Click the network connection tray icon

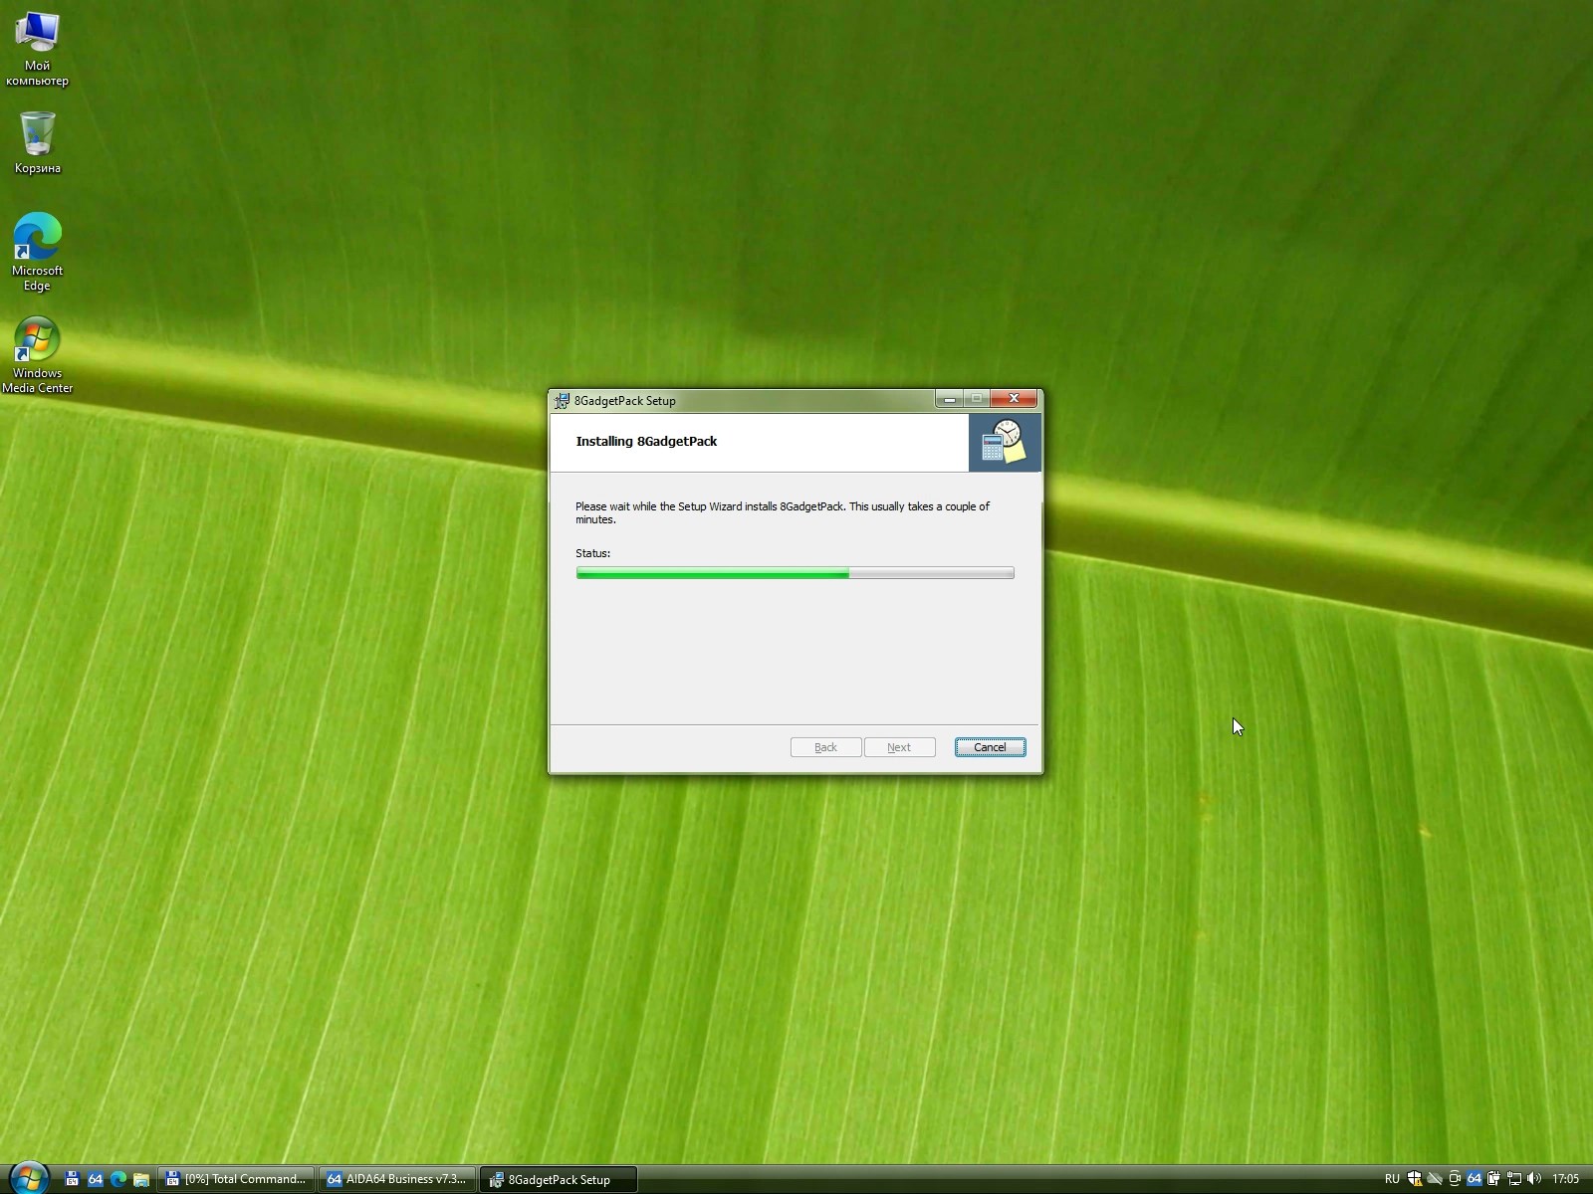coord(1513,1179)
